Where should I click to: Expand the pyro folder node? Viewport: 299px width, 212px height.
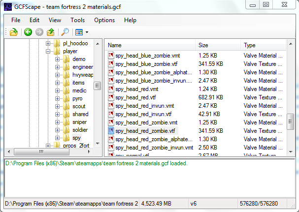click(57, 99)
